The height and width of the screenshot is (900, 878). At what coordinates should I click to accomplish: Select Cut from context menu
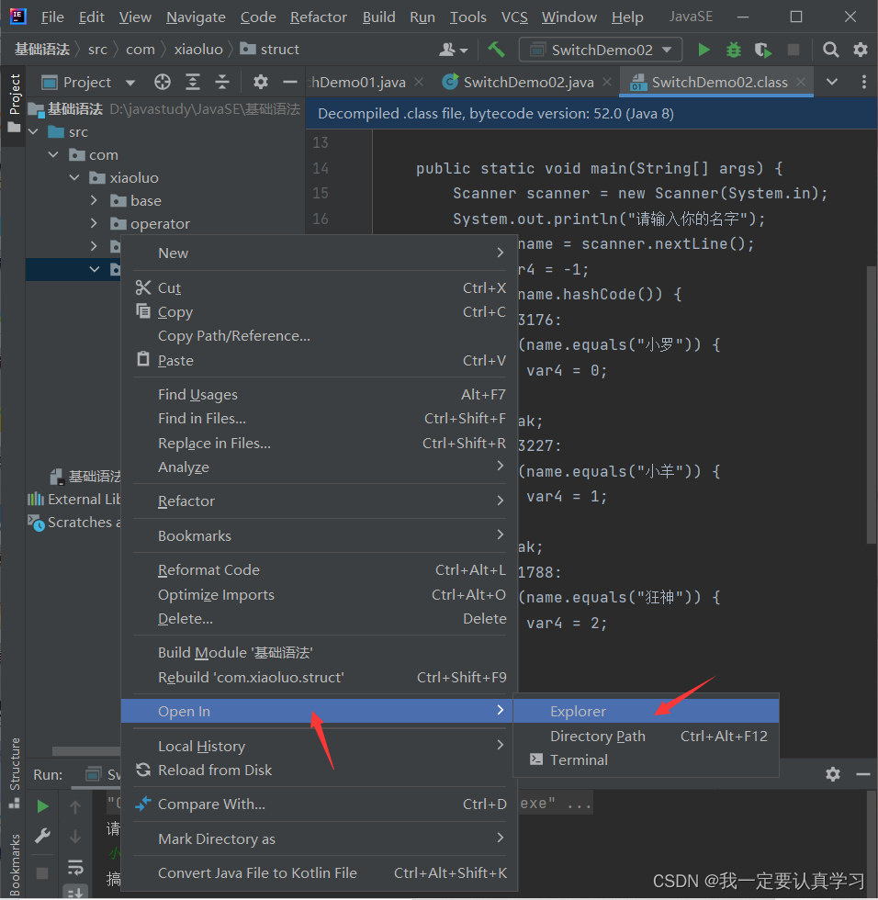[319, 287]
